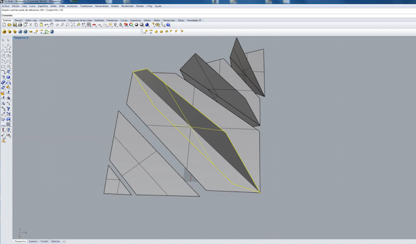The height and width of the screenshot is (244, 416).
Task: Expand the Perspectiva viewport title menu
Action: pyautogui.click(x=21, y=38)
